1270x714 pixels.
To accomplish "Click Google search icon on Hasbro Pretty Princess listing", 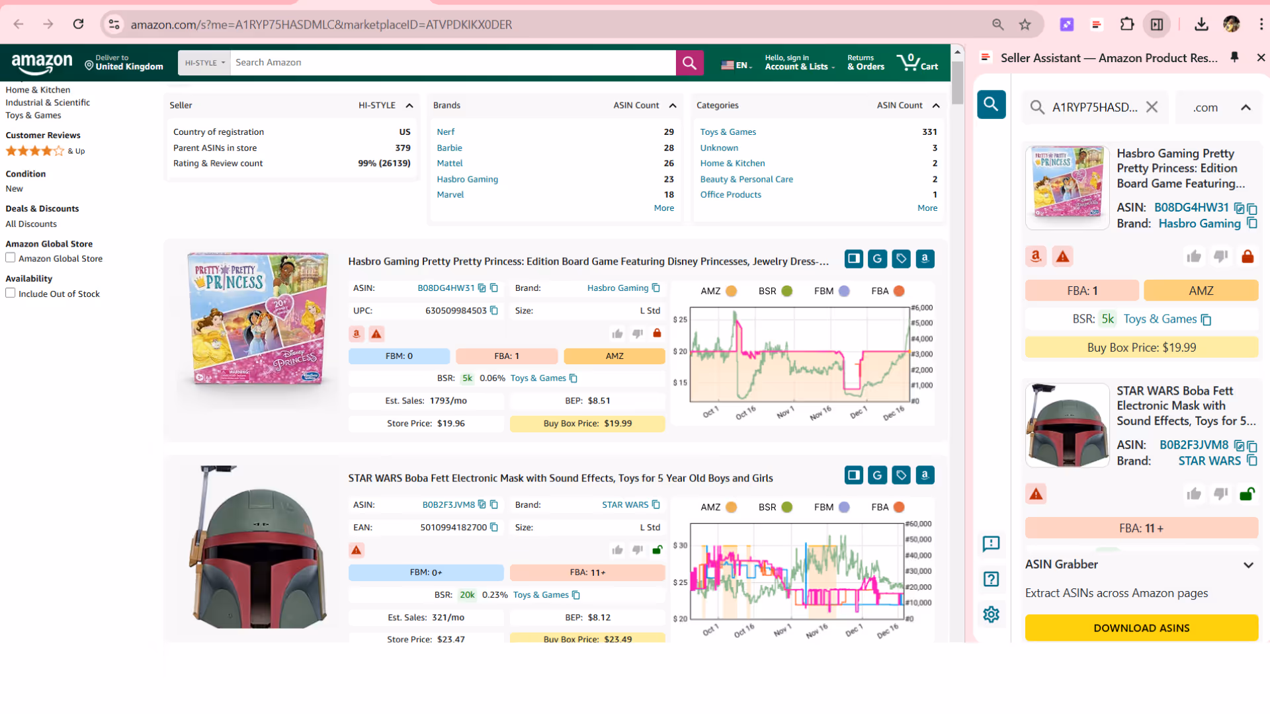I will (877, 258).
